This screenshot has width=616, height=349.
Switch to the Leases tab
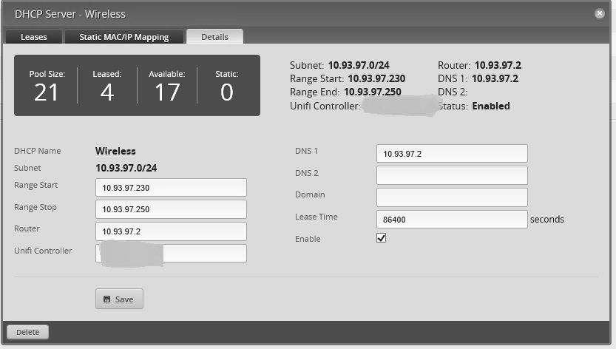[33, 37]
